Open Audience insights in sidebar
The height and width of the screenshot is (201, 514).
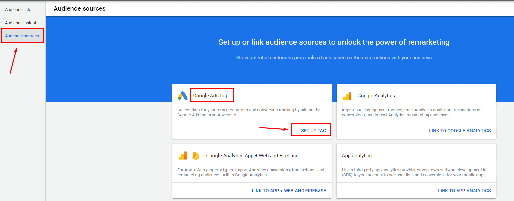[x=22, y=23]
